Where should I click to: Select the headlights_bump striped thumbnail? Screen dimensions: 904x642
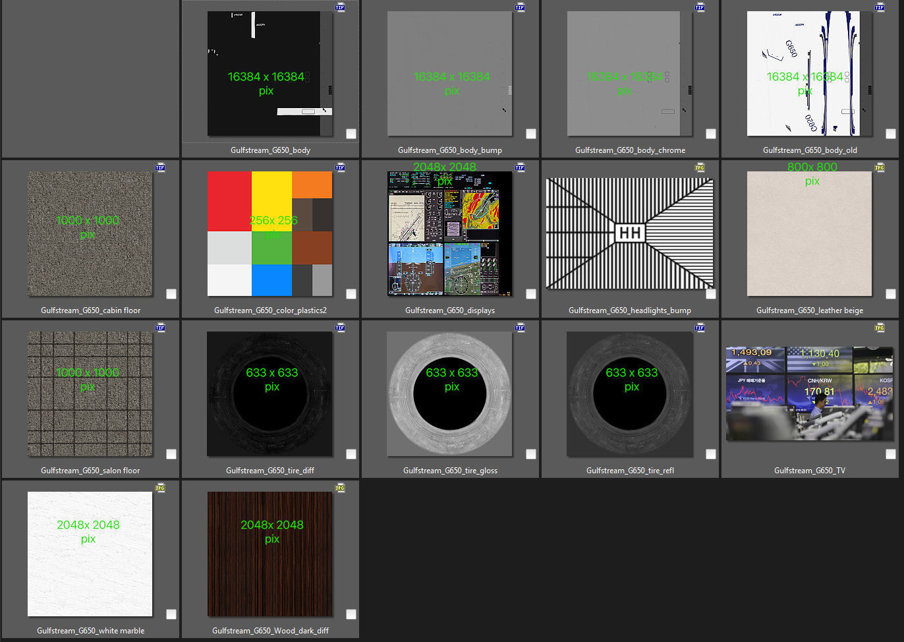click(x=630, y=233)
